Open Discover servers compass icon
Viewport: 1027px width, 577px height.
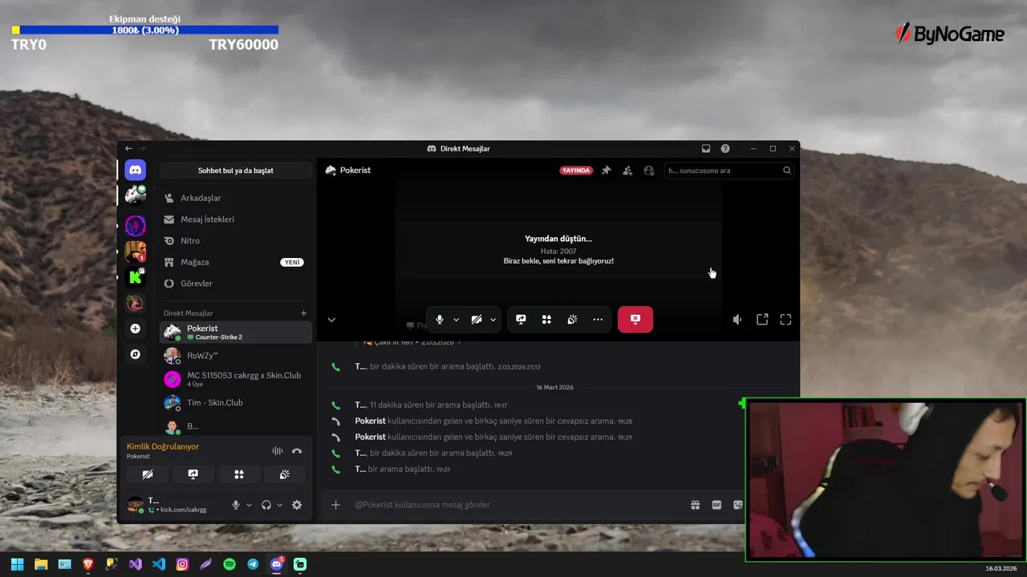tap(136, 353)
